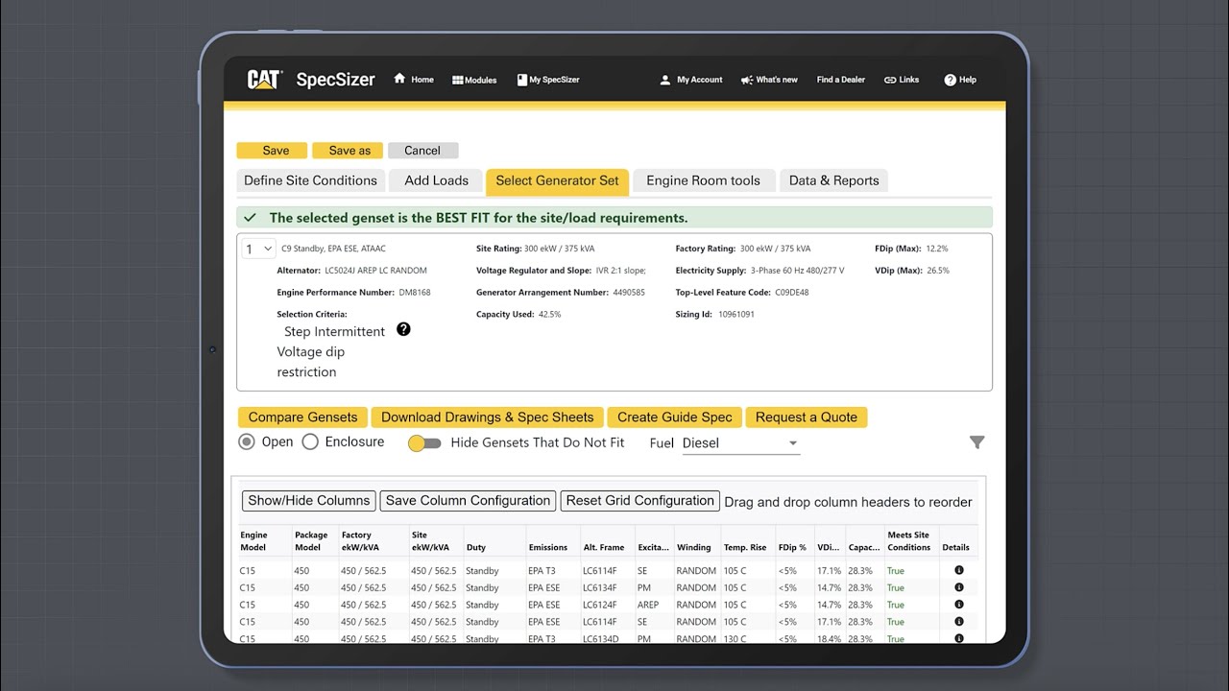Click Request a Quote
Image resolution: width=1229 pixels, height=691 pixels.
pos(806,417)
